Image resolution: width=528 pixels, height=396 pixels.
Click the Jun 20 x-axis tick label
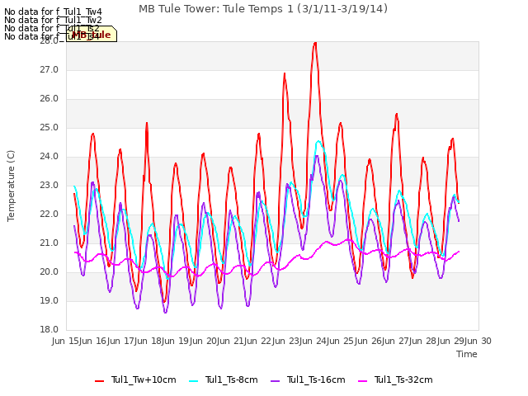pyautogui.click(x=204, y=341)
